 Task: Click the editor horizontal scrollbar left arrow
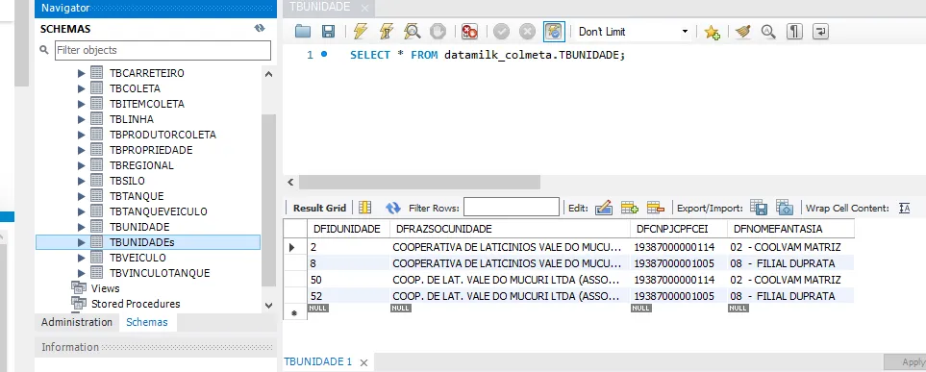(290, 182)
